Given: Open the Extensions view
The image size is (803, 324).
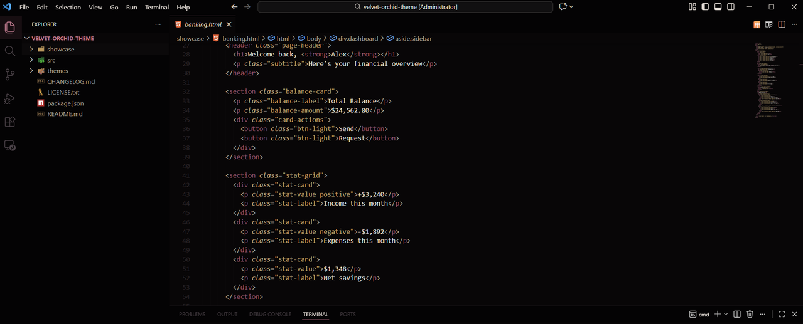Looking at the screenshot, I should tap(9, 122).
